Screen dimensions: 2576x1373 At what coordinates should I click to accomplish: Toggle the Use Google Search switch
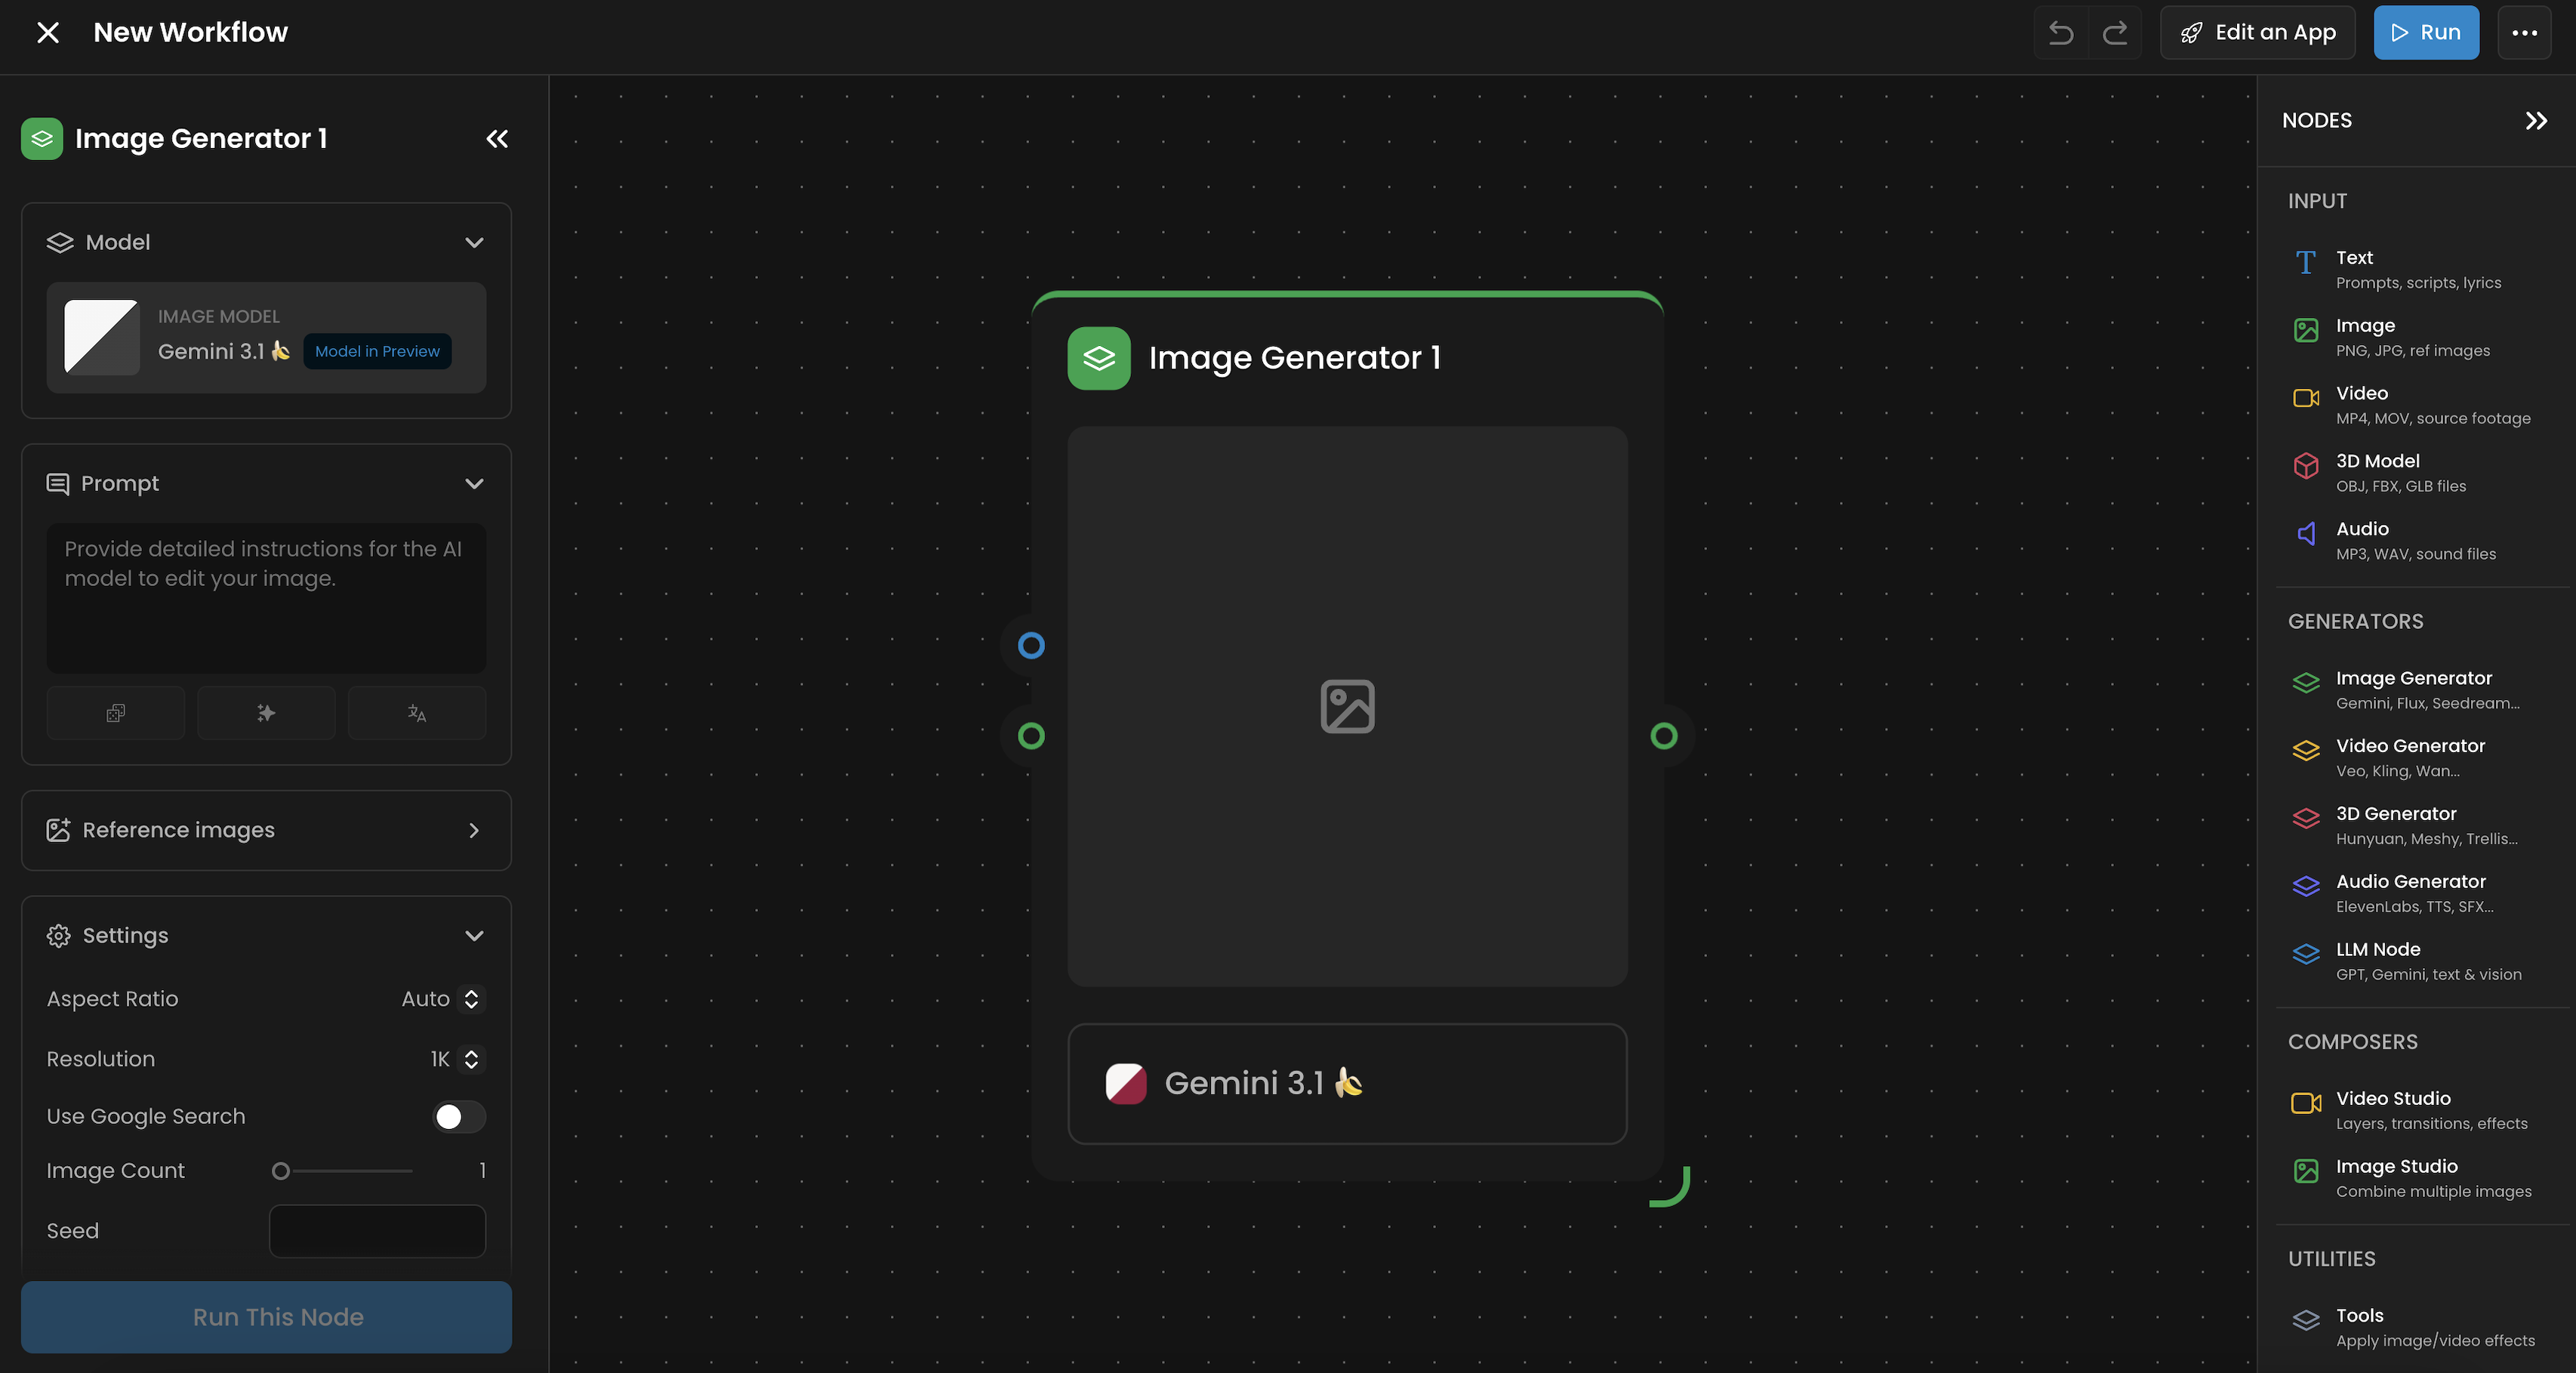pos(459,1117)
